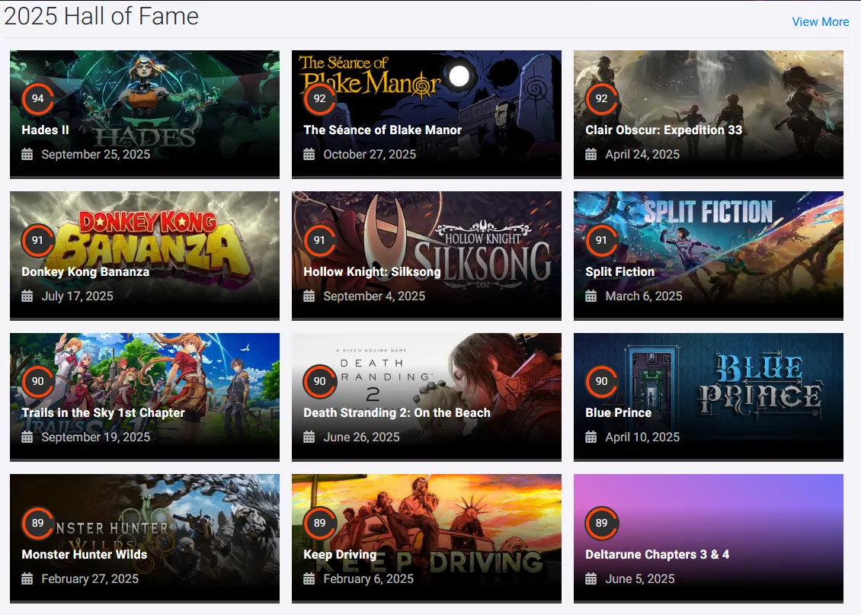Image resolution: width=861 pixels, height=615 pixels.
Task: Click the 90 score circle on Blue Prince
Action: pyautogui.click(x=601, y=382)
